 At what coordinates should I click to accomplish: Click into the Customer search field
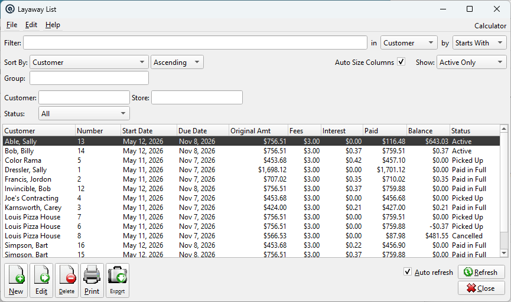point(84,97)
